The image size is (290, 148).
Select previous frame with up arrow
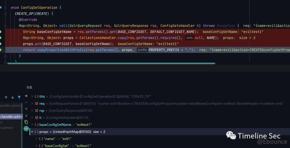pos(6,97)
